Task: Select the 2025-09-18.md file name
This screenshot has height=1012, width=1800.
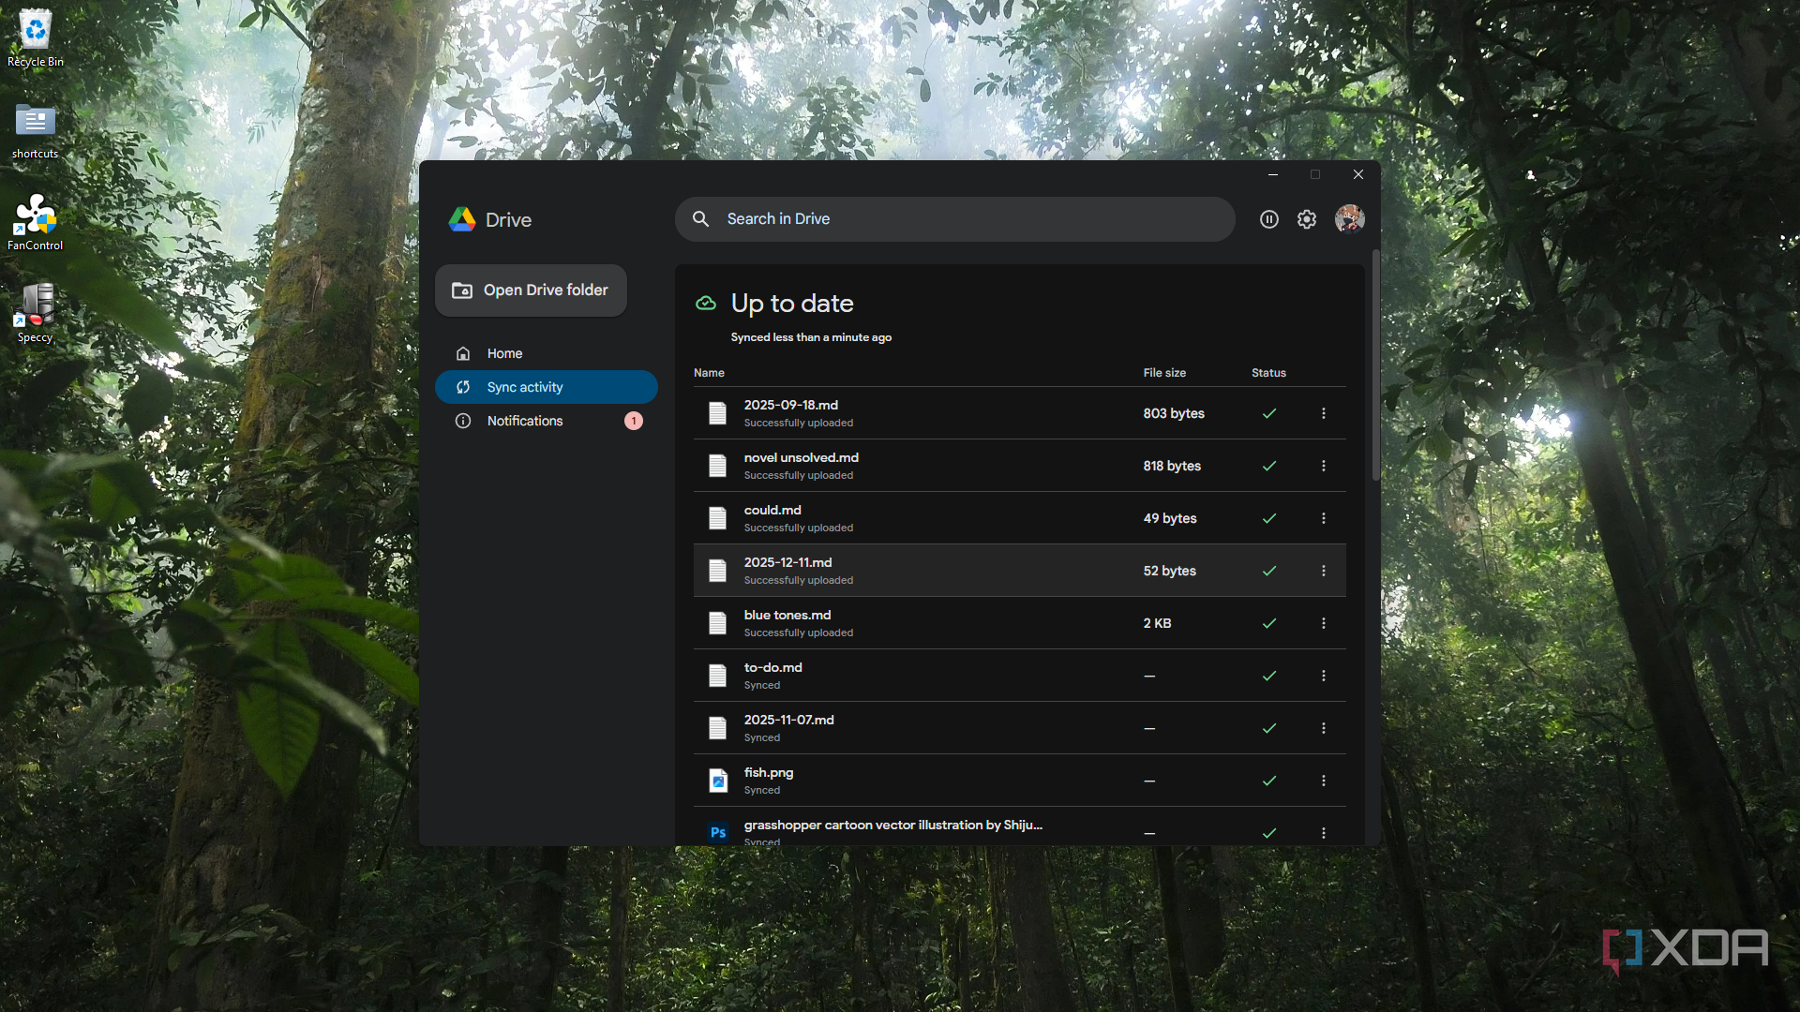Action: tap(790, 405)
